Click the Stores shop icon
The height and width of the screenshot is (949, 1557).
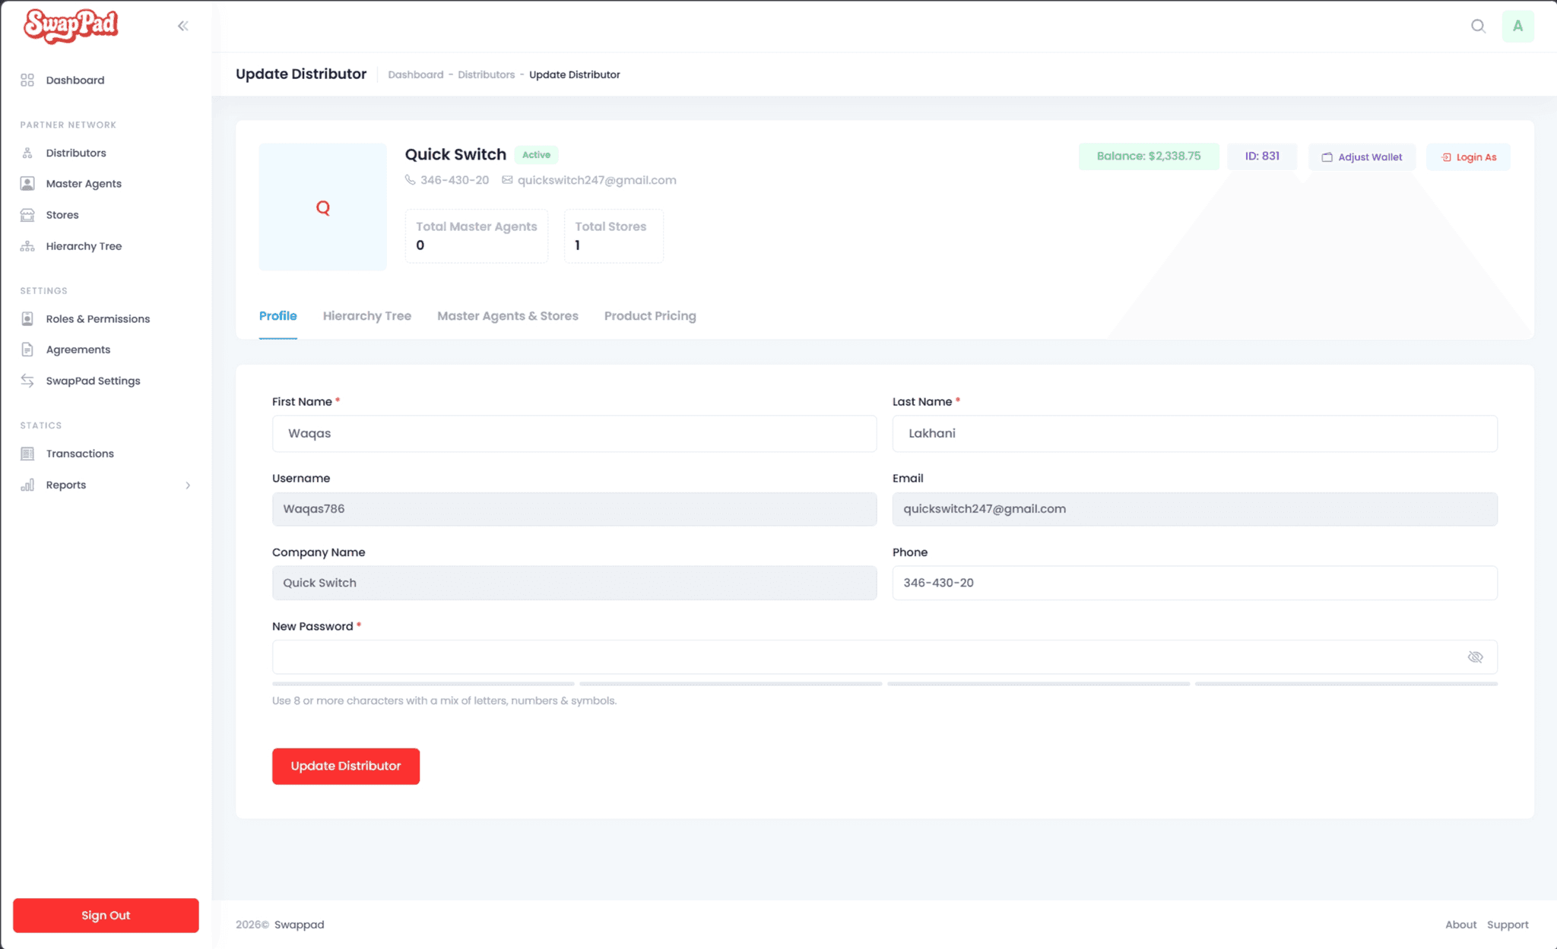click(x=27, y=215)
